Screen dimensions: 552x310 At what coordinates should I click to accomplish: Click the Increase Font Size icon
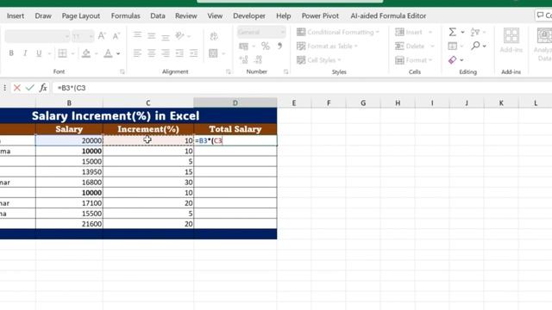[x=102, y=36]
